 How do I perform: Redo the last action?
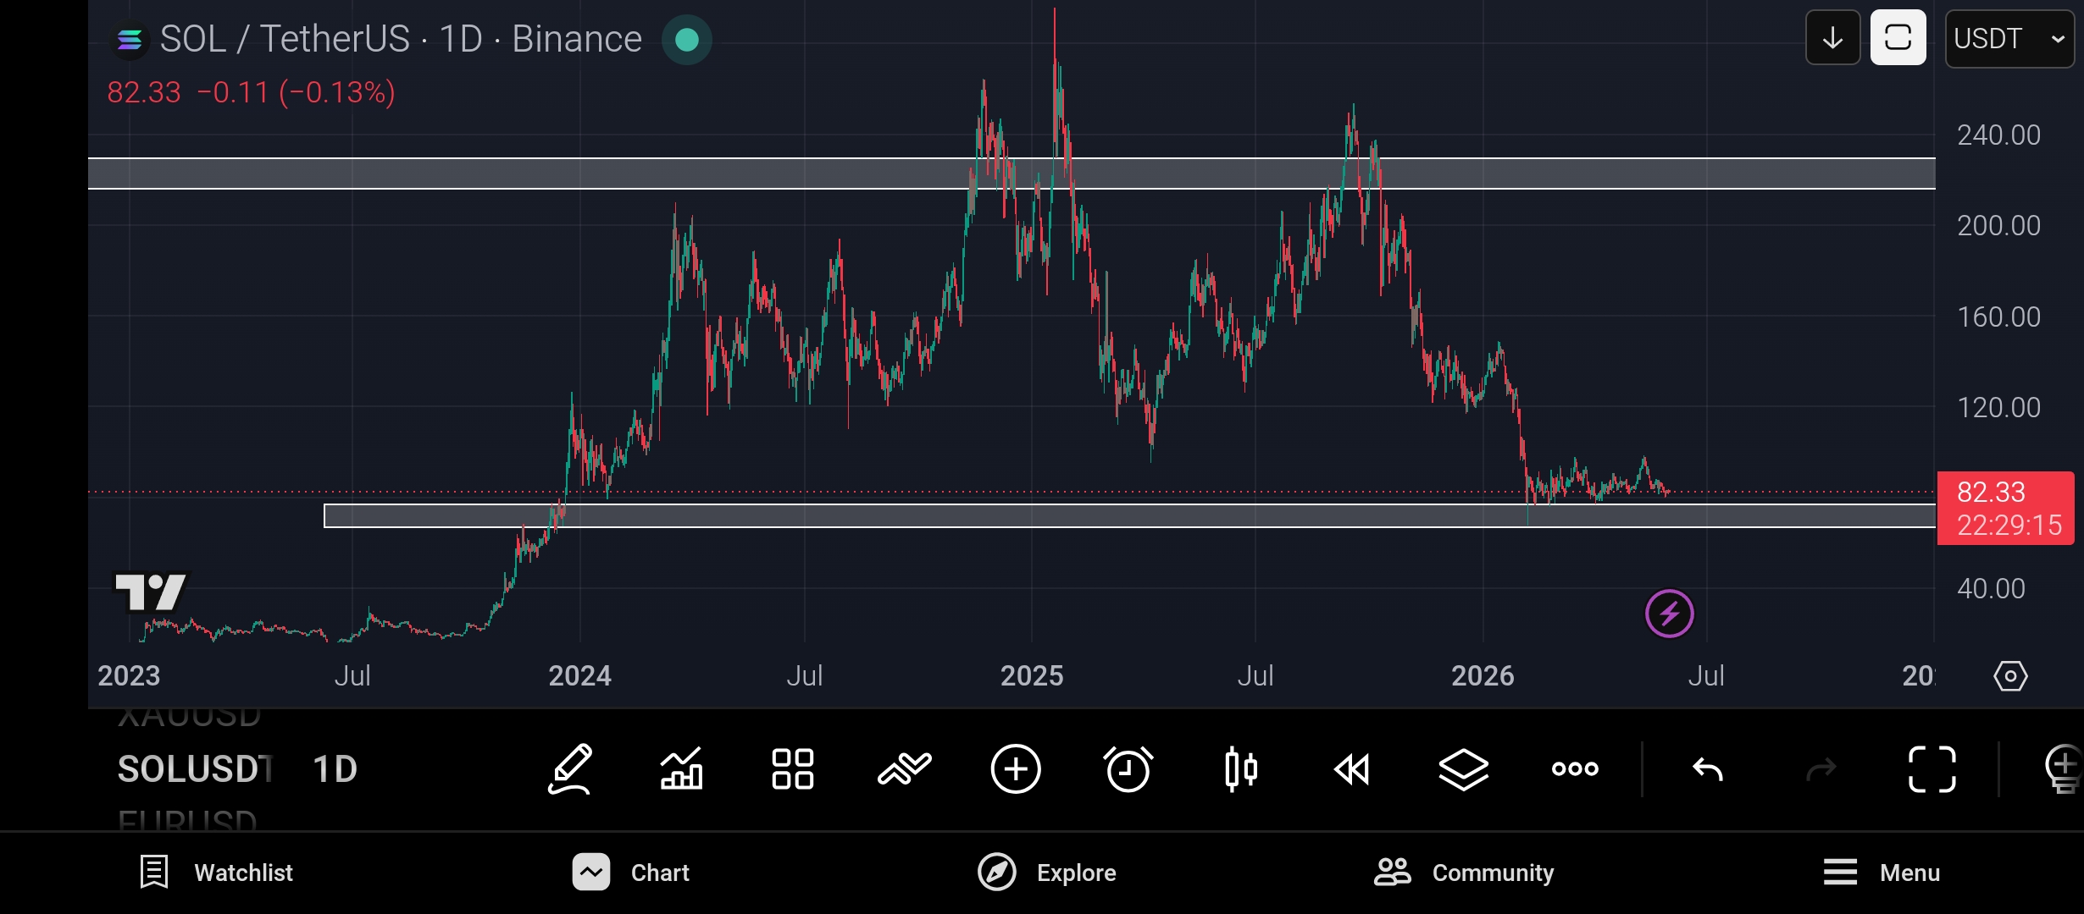(x=1821, y=769)
